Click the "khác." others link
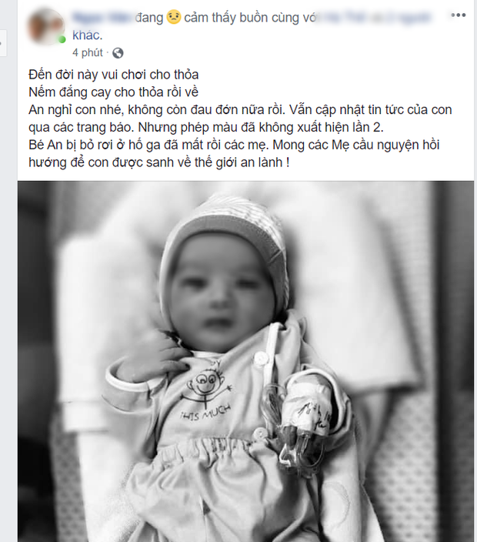 [x=88, y=35]
